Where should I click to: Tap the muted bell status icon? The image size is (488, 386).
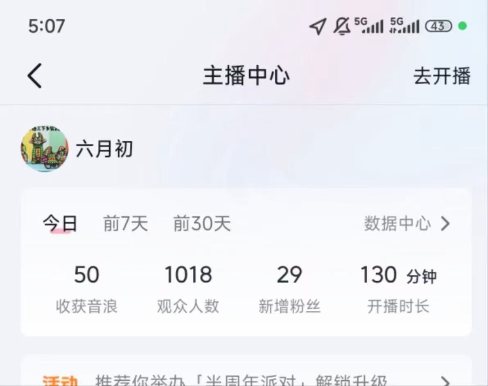pos(342,26)
